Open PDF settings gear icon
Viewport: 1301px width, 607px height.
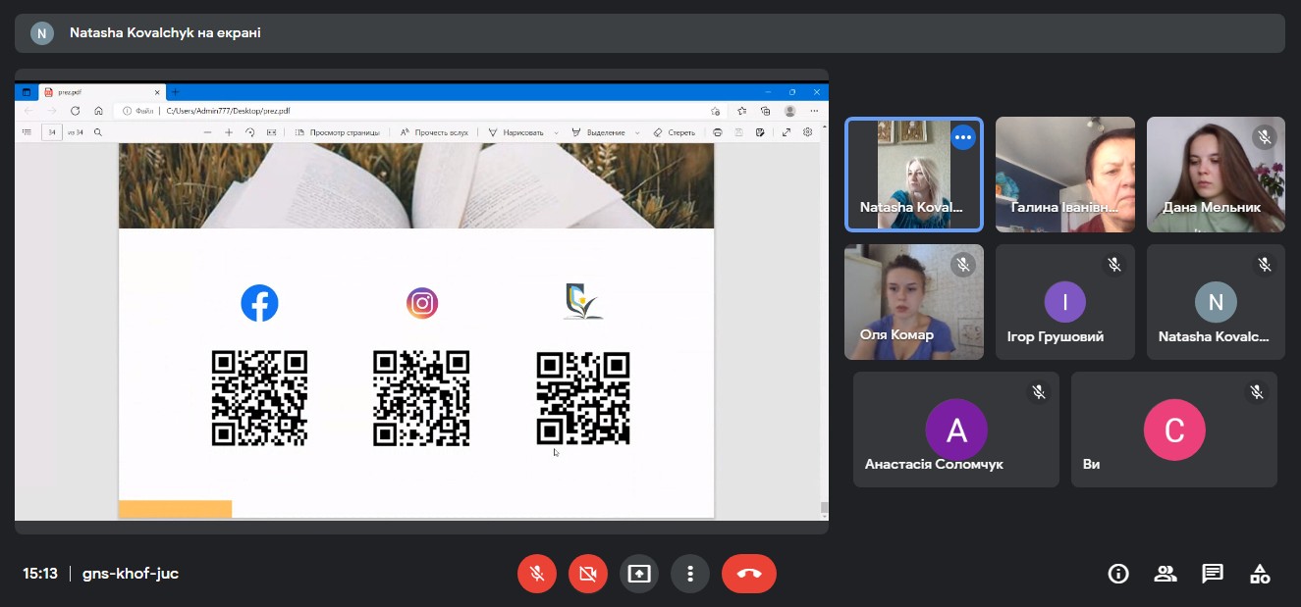tap(808, 131)
